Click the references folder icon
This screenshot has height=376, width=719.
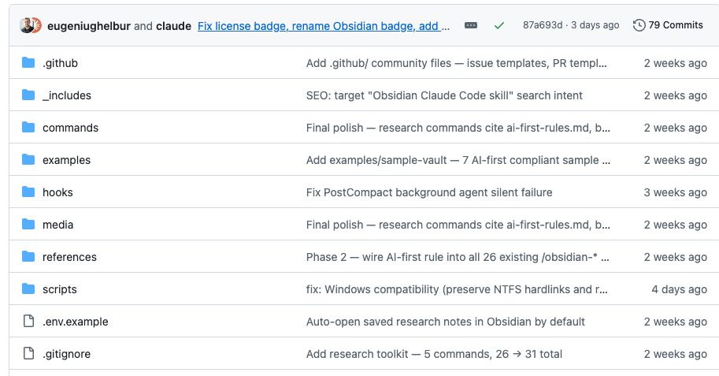[x=28, y=257]
